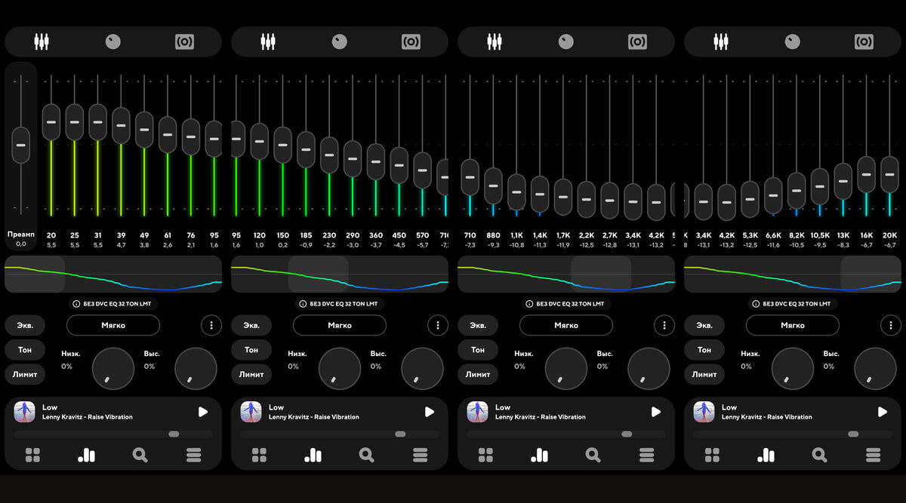906x503 pixels.
Task: Open the Мягко preset selector in the leftmost panel
Action: coord(113,326)
